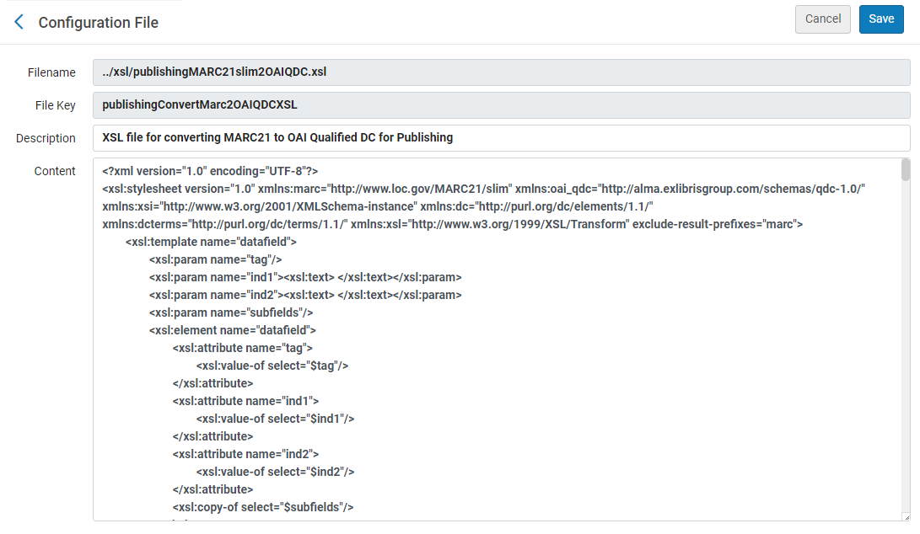Go back using the left chevron arrow
Screen dimensions: 920x534
tap(19, 22)
